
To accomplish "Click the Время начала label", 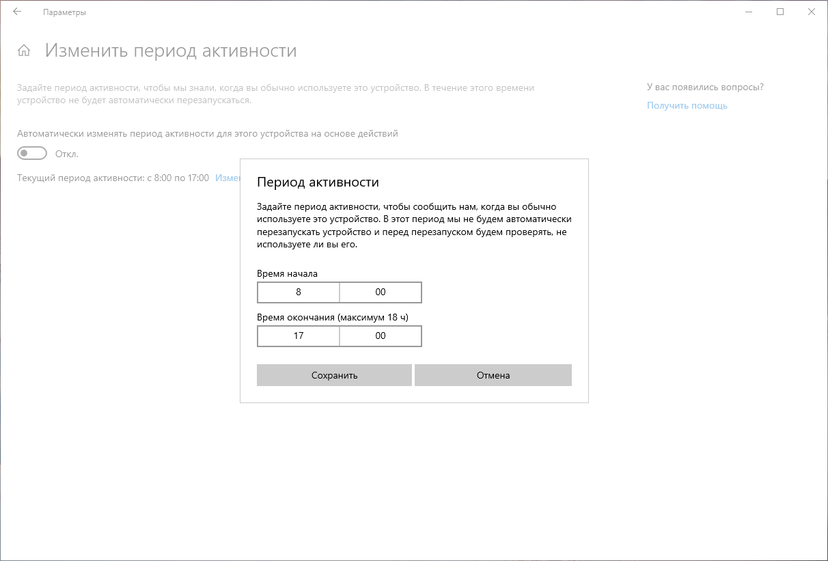I will click(287, 273).
